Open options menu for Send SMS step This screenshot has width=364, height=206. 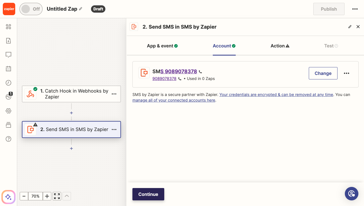114,129
